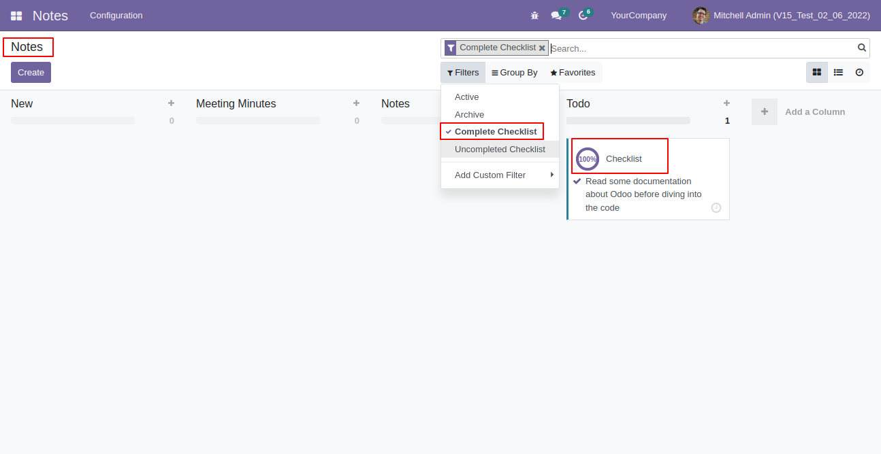
Task: Click the Create button
Action: point(31,73)
